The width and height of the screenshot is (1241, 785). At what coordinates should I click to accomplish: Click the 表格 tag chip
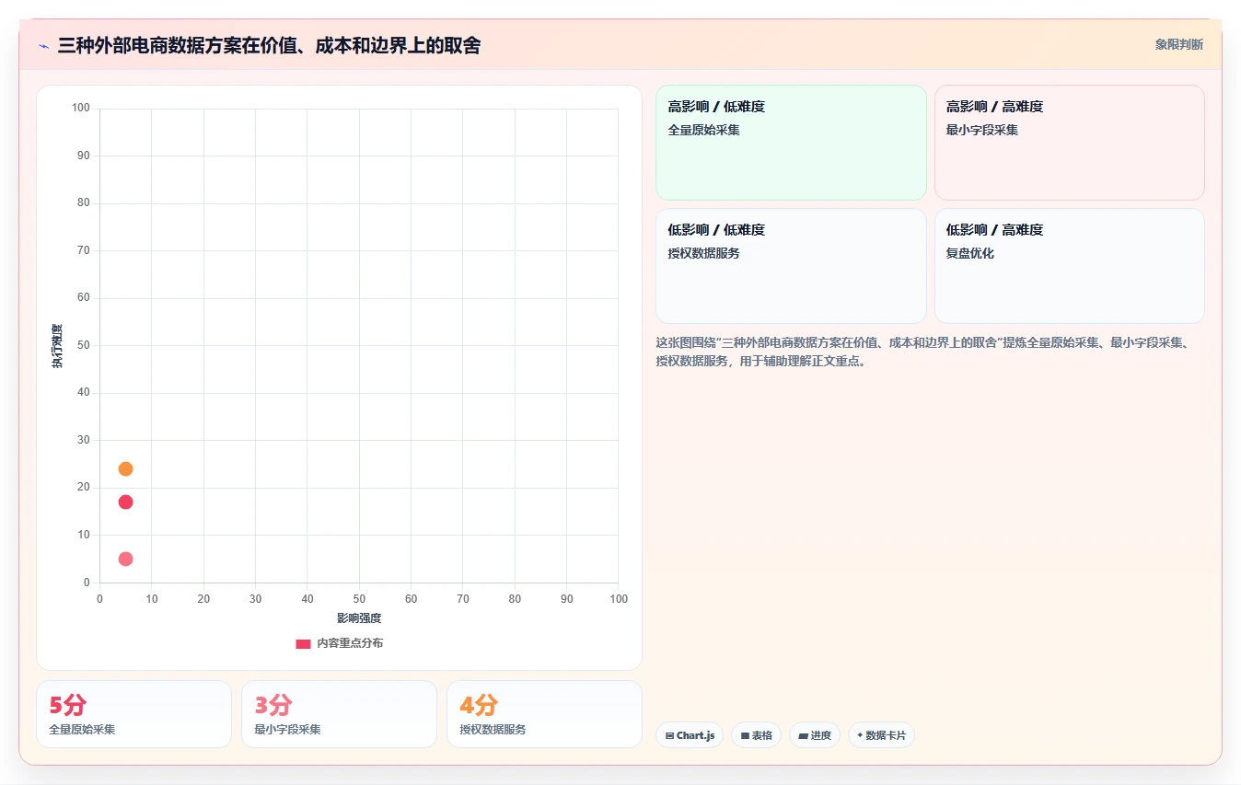756,735
